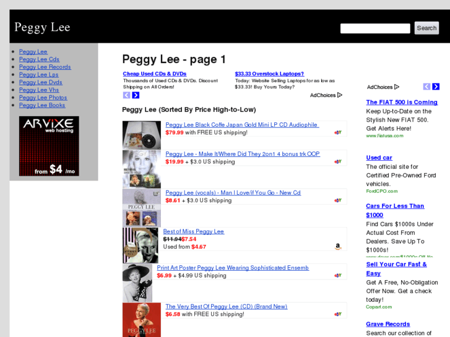This screenshot has width=450, height=337.
Task: Click eBay icon on $19.99 listing
Action: (x=338, y=162)
